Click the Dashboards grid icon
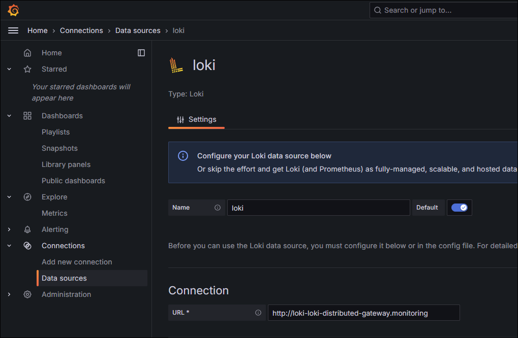 pyautogui.click(x=27, y=116)
